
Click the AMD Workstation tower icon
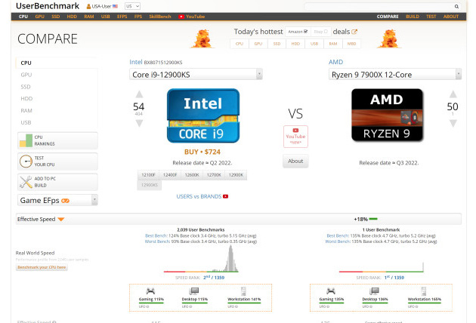424,291
